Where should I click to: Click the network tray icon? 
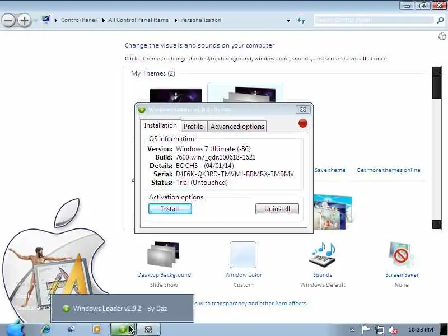(380, 330)
